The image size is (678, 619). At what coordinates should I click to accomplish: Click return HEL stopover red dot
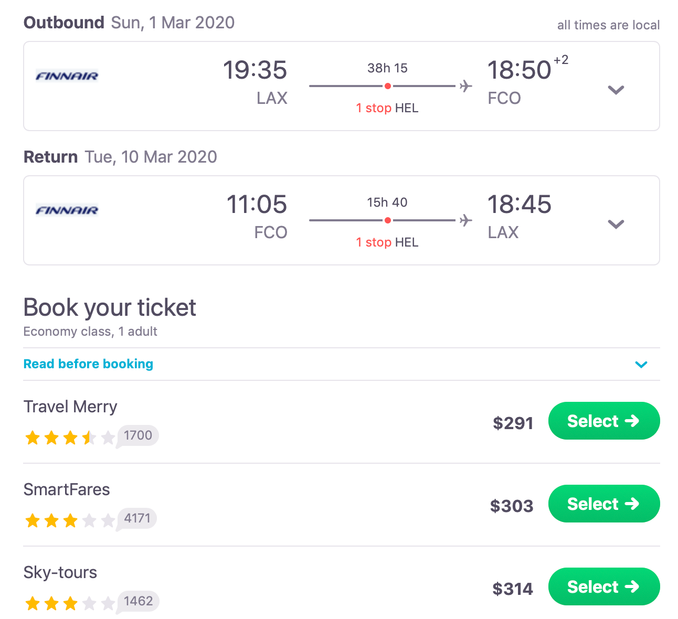(387, 220)
